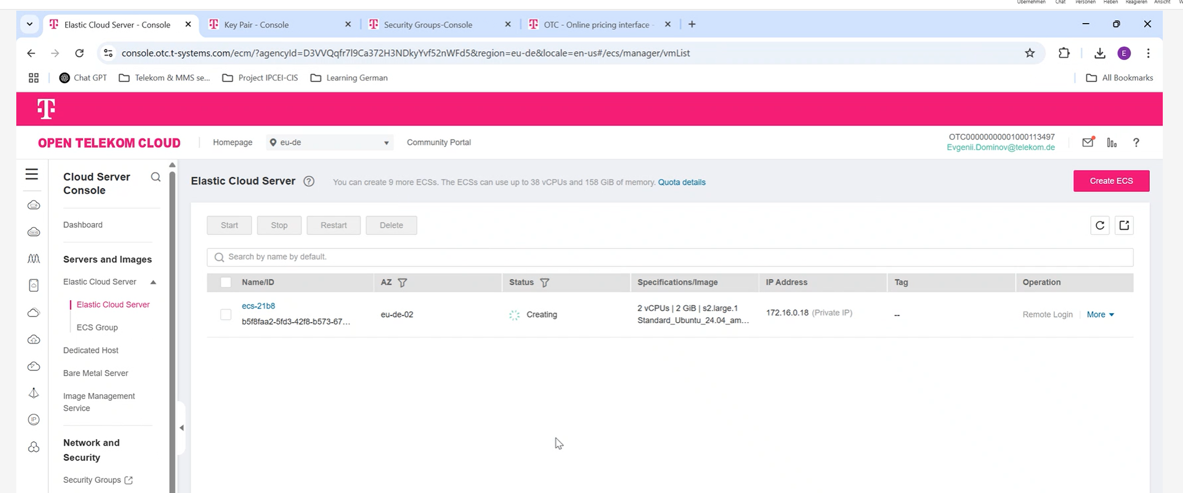Open the eu-de region dropdown
Image resolution: width=1183 pixels, height=493 pixels.
point(329,142)
